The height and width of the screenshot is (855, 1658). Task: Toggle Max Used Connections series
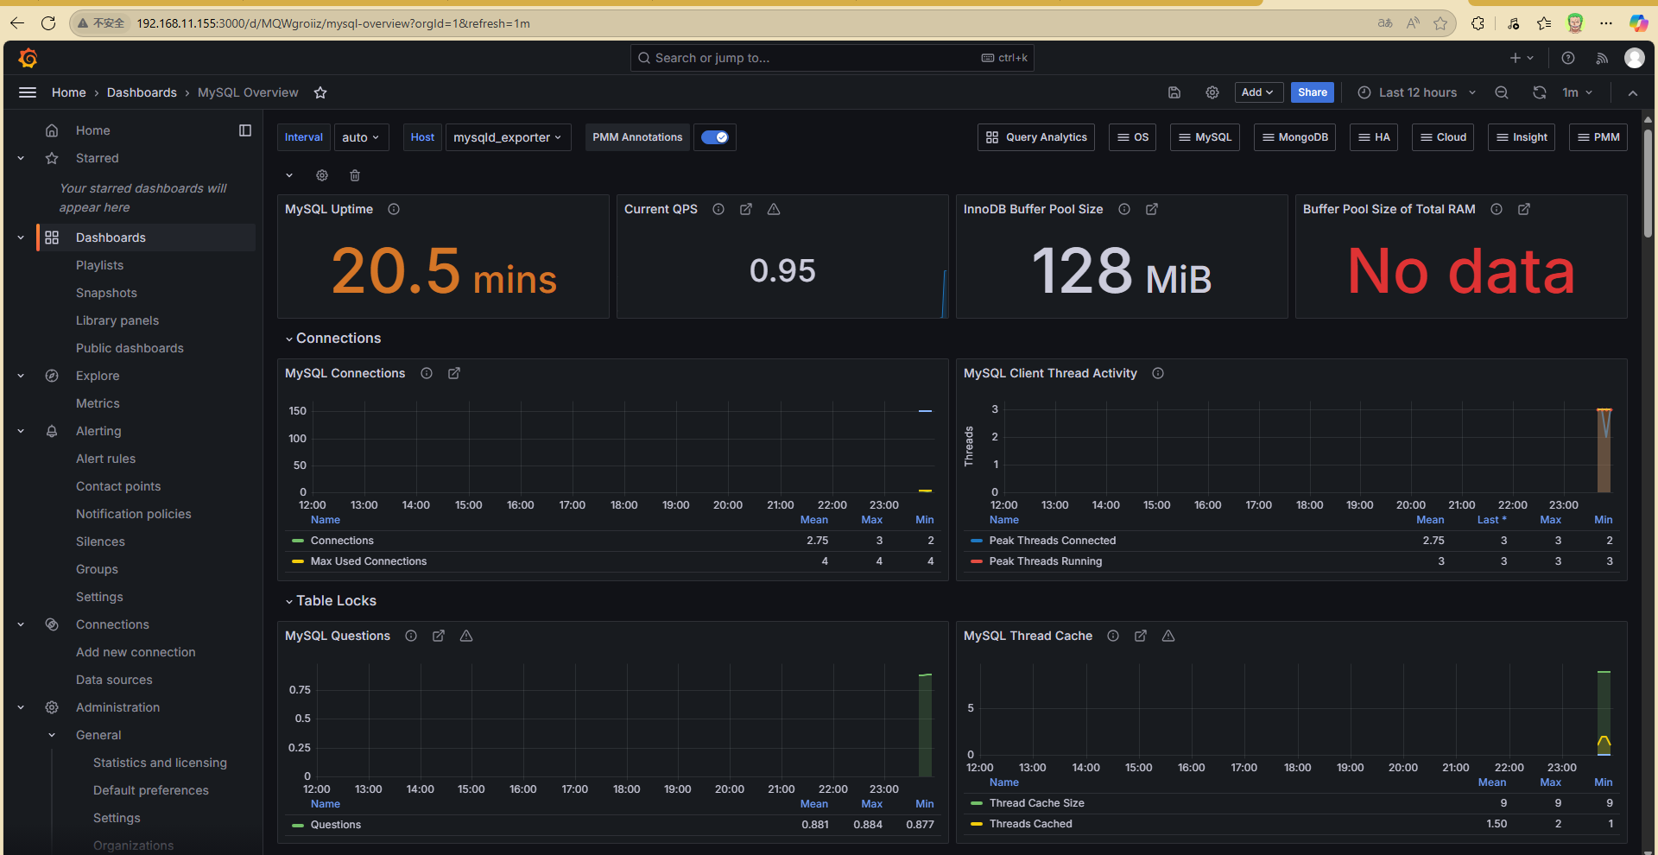point(369,561)
